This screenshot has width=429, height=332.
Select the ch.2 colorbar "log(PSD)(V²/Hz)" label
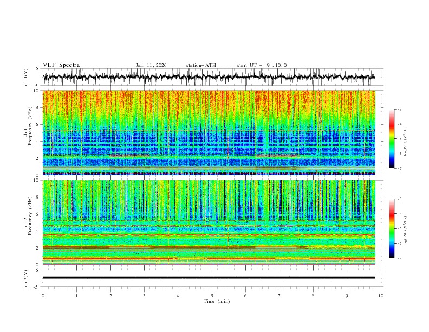tap(406, 231)
